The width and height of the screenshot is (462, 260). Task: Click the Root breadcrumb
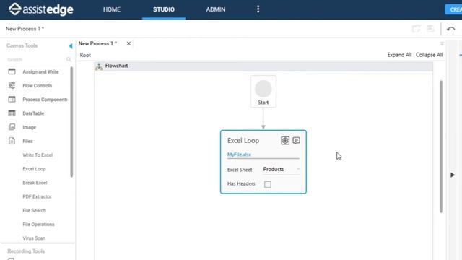[85, 55]
